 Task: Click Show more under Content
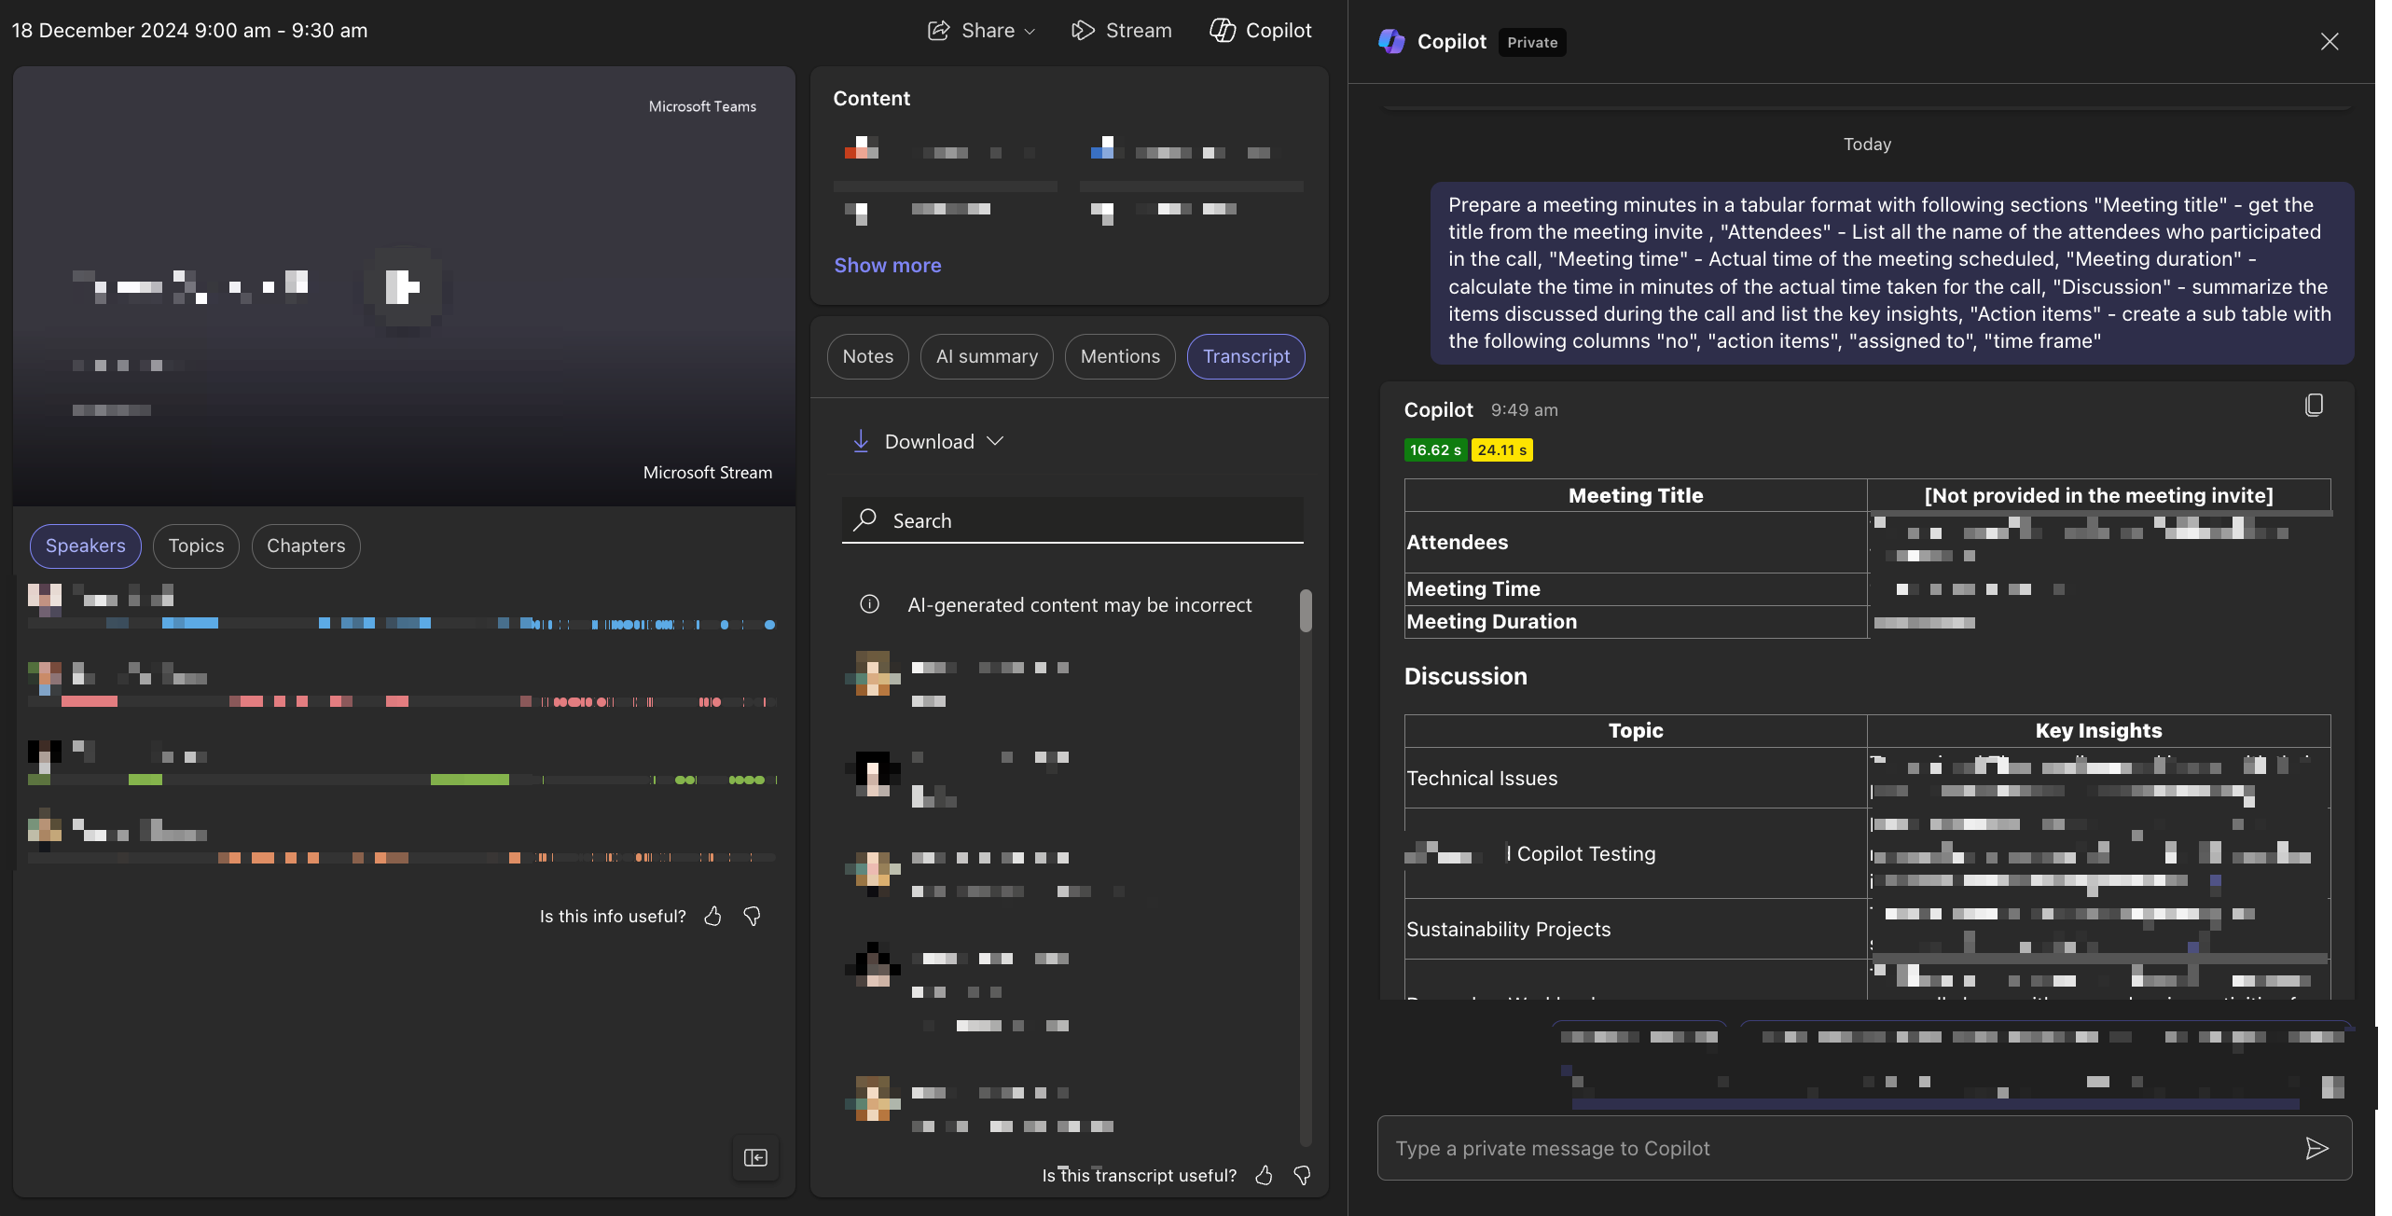(x=887, y=266)
